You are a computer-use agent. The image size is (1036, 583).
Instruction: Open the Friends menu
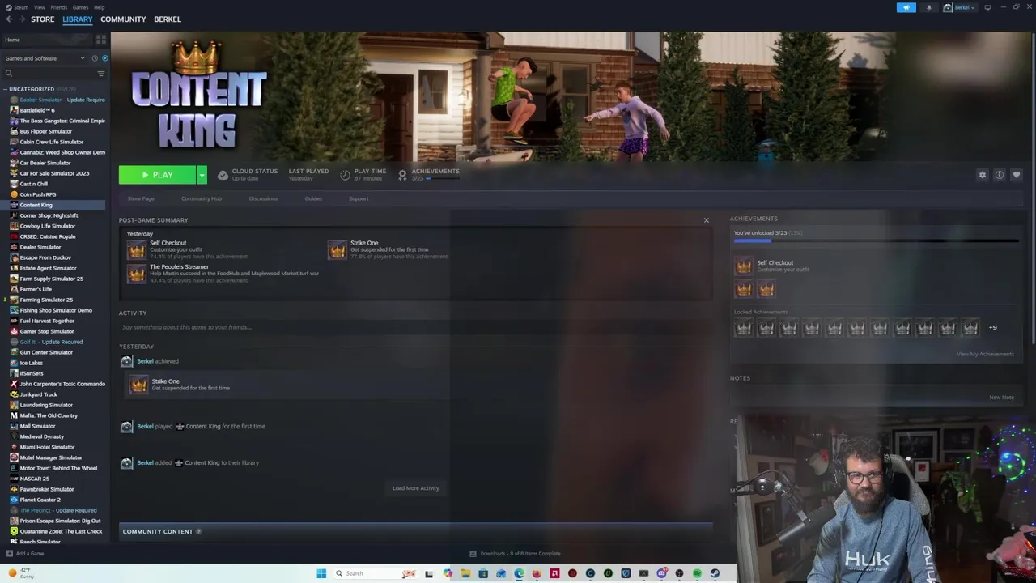59,7
